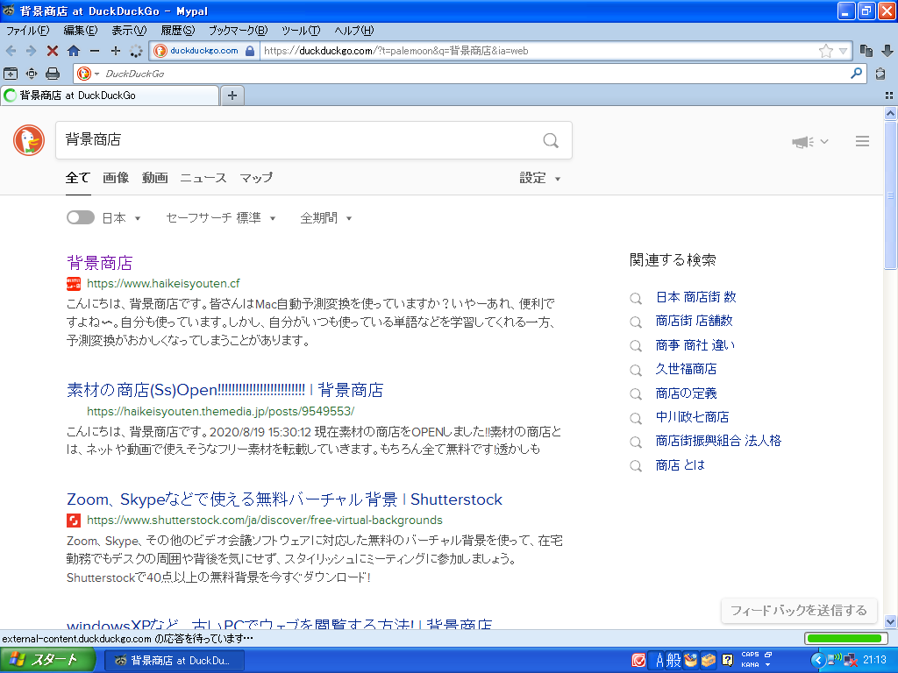Switch to the ニュース results tab
898x673 pixels.
(203, 178)
